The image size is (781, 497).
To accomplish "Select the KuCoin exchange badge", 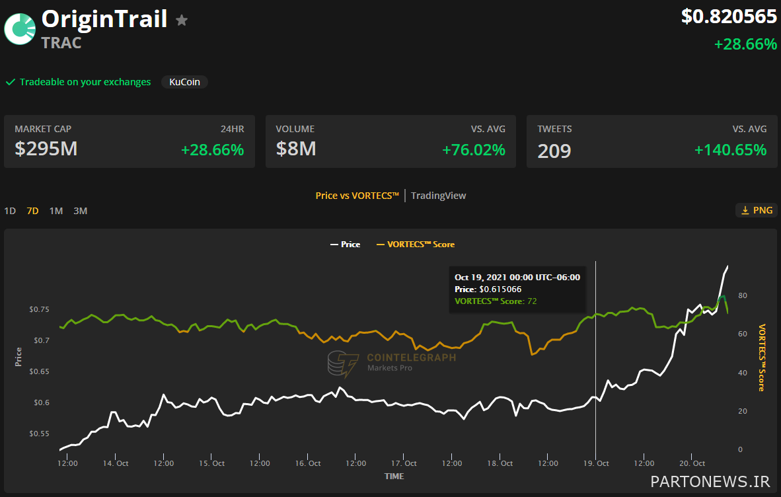I will pyautogui.click(x=184, y=82).
